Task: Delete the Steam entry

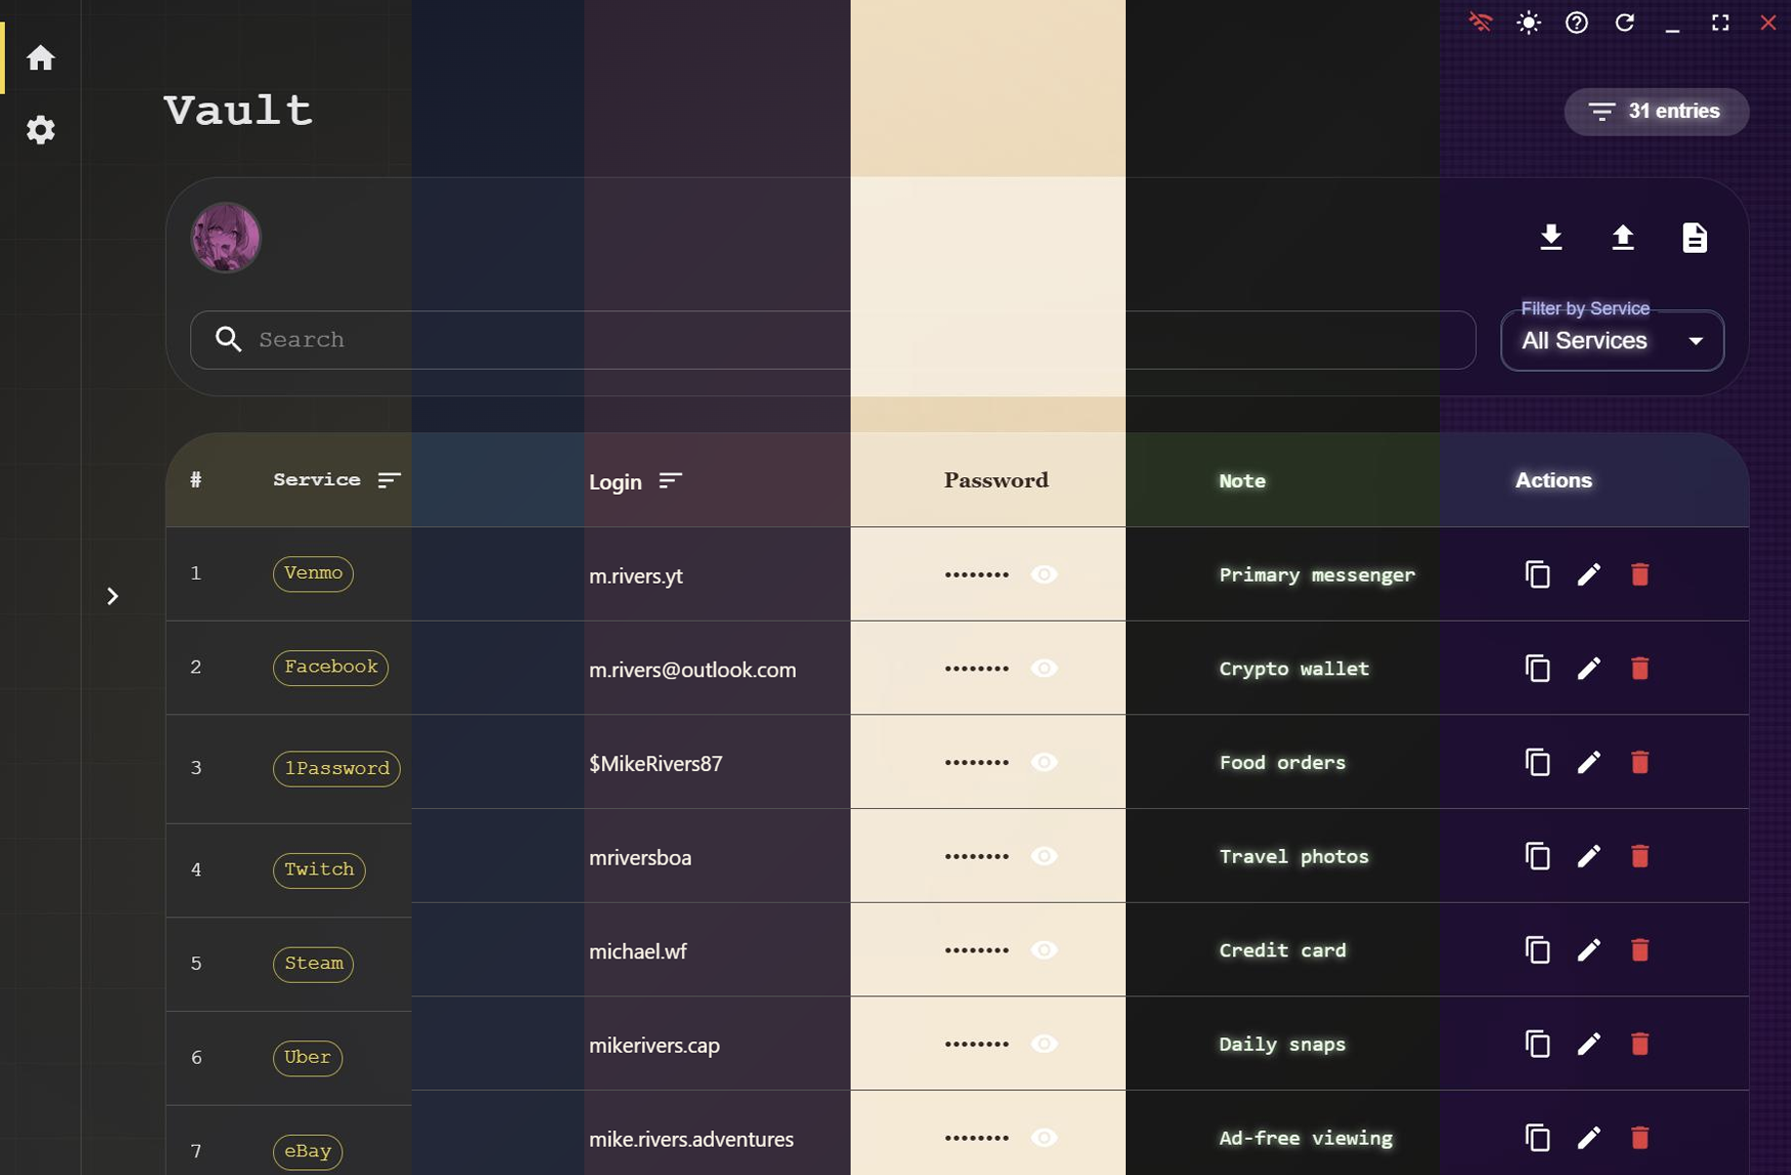Action: coord(1639,950)
